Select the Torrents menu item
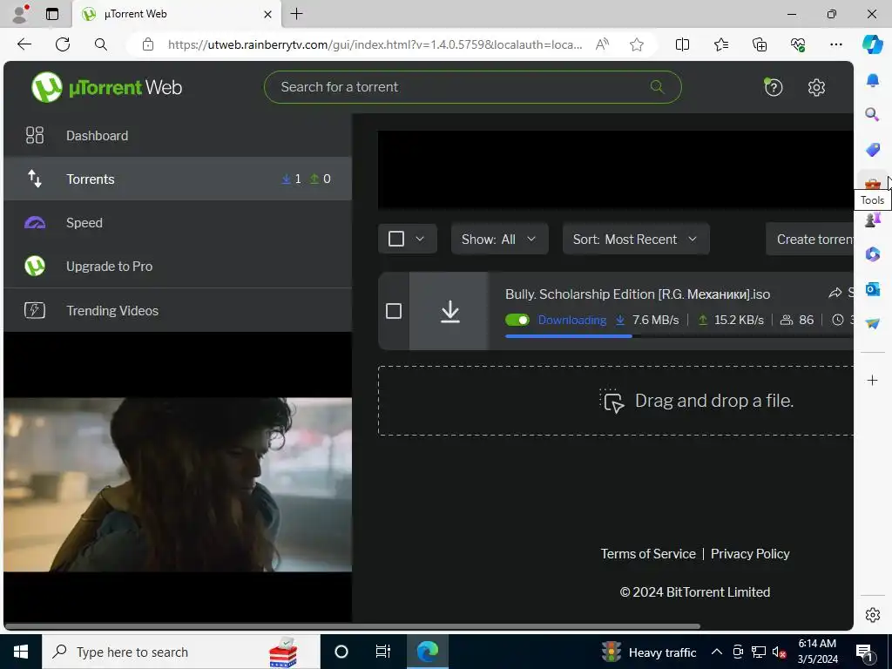 coord(178,179)
